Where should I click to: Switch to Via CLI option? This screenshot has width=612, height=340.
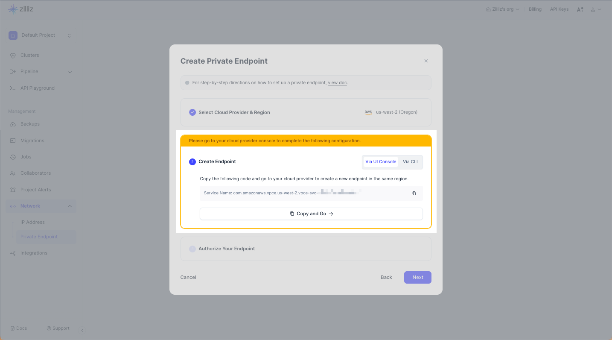tap(410, 161)
